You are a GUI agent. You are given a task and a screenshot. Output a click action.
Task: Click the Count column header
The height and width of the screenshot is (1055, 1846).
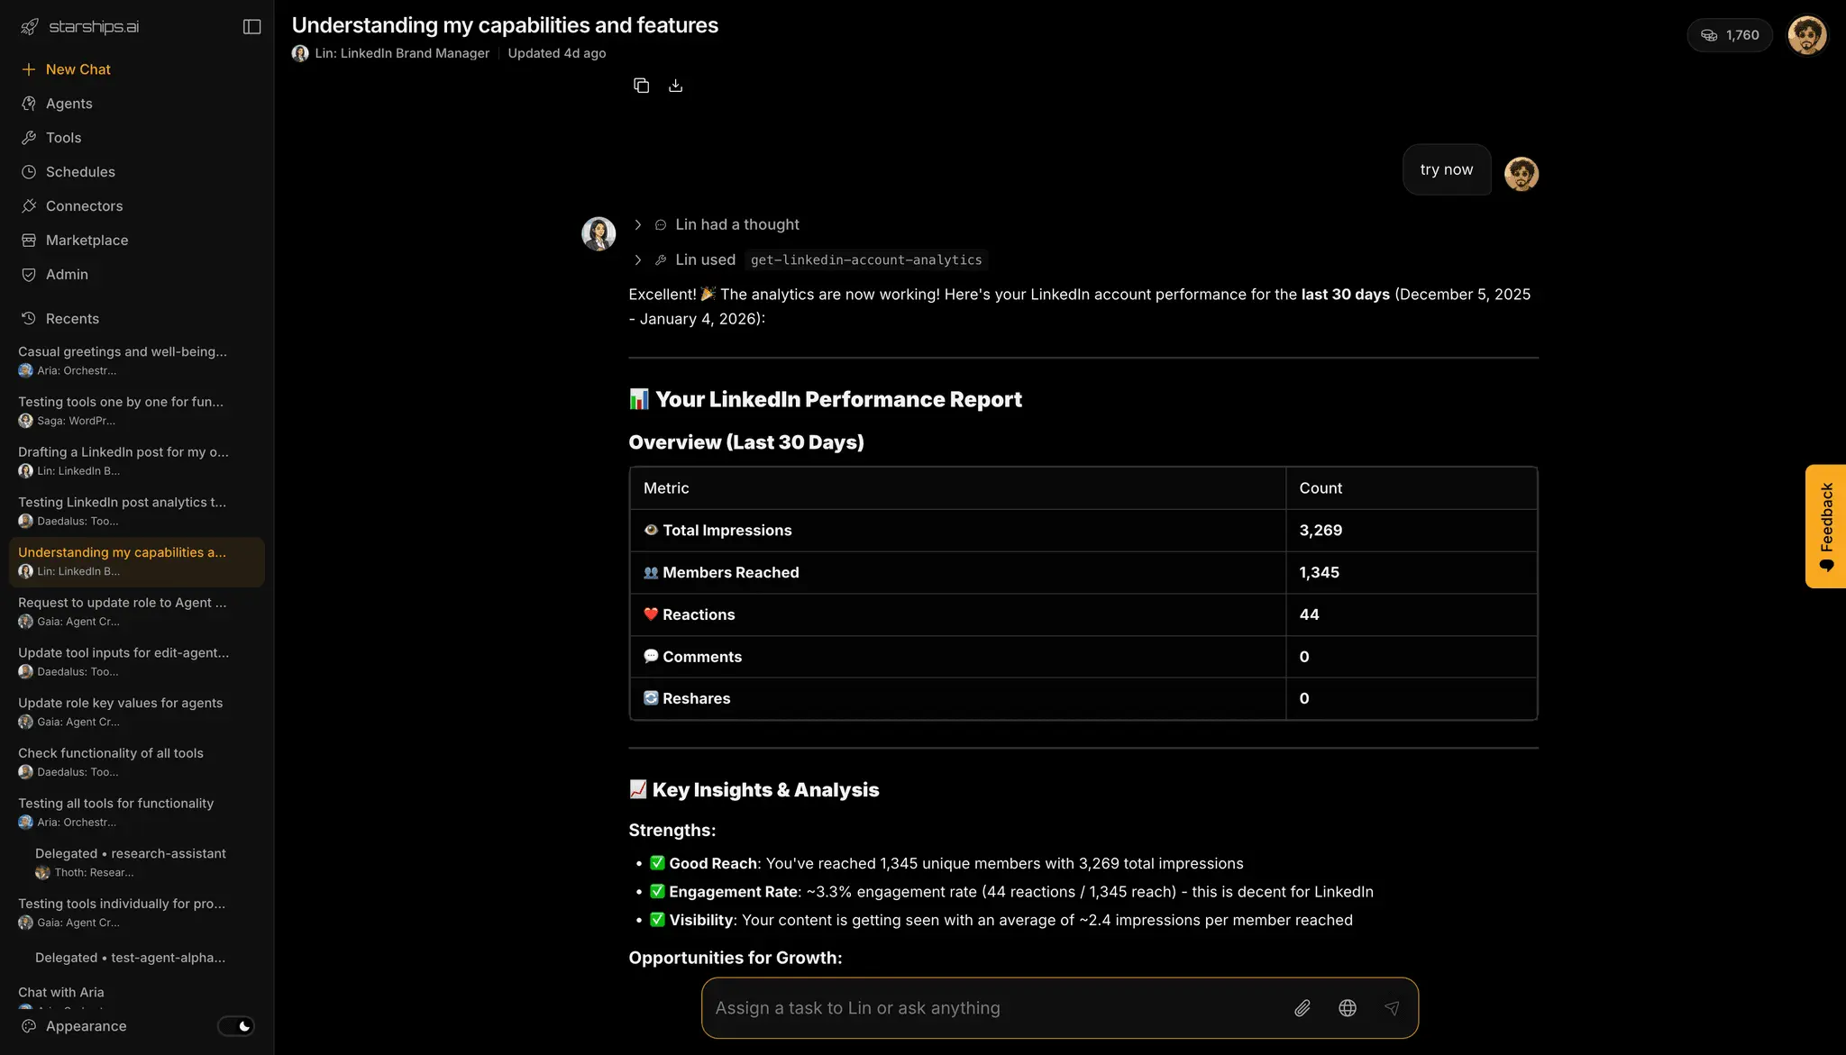coord(1321,488)
